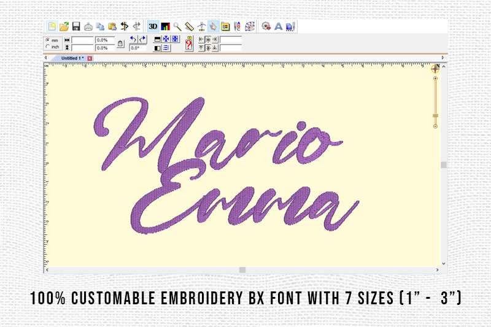Click the vertical scrollbar down arrow

coord(444,264)
